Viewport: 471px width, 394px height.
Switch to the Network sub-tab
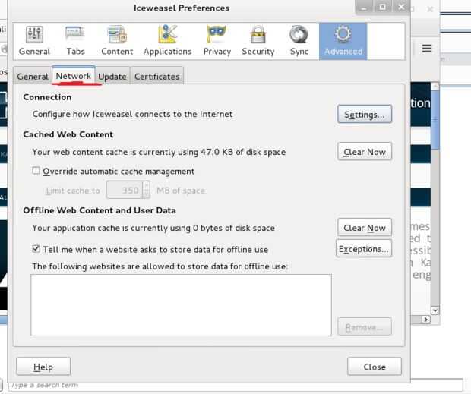point(73,76)
